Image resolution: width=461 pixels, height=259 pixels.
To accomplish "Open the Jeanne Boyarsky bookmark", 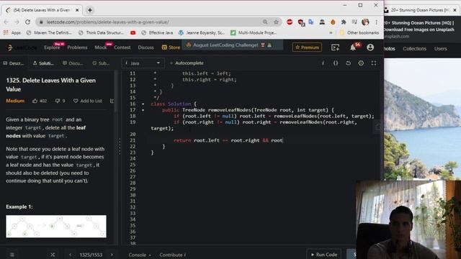I will 202,33.
